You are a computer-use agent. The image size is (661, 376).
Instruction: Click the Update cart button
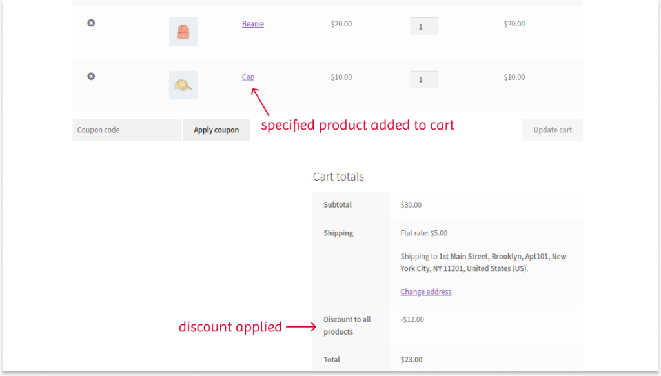552,130
